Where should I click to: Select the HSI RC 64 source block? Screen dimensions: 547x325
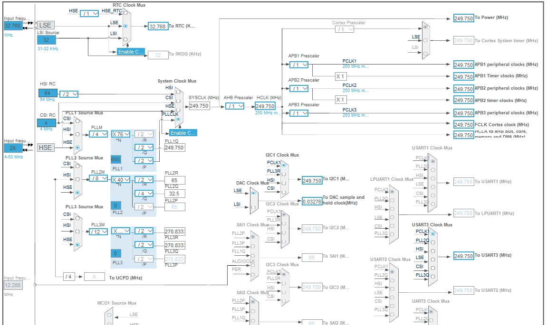point(48,93)
